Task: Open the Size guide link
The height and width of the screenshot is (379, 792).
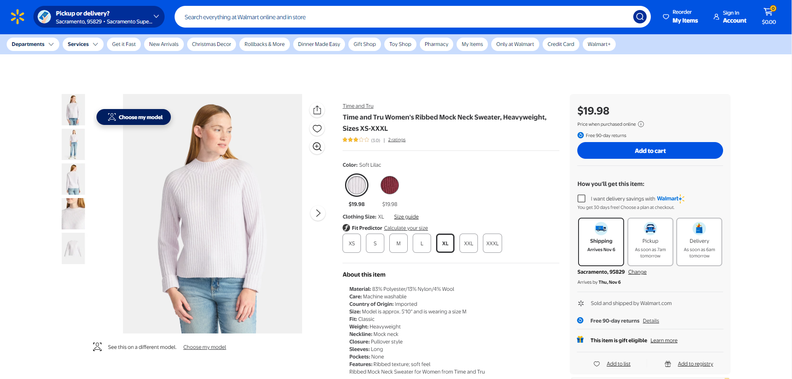Action: (406, 217)
